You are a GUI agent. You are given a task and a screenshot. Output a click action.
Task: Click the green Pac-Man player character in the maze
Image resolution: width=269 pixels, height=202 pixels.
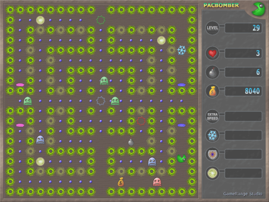pos(181,159)
